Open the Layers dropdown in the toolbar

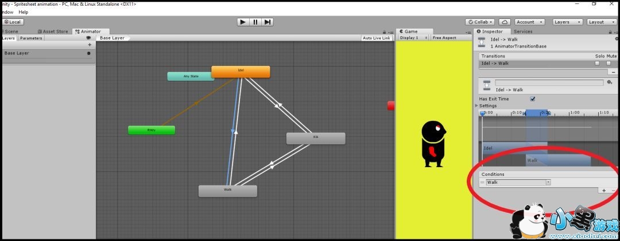point(567,22)
